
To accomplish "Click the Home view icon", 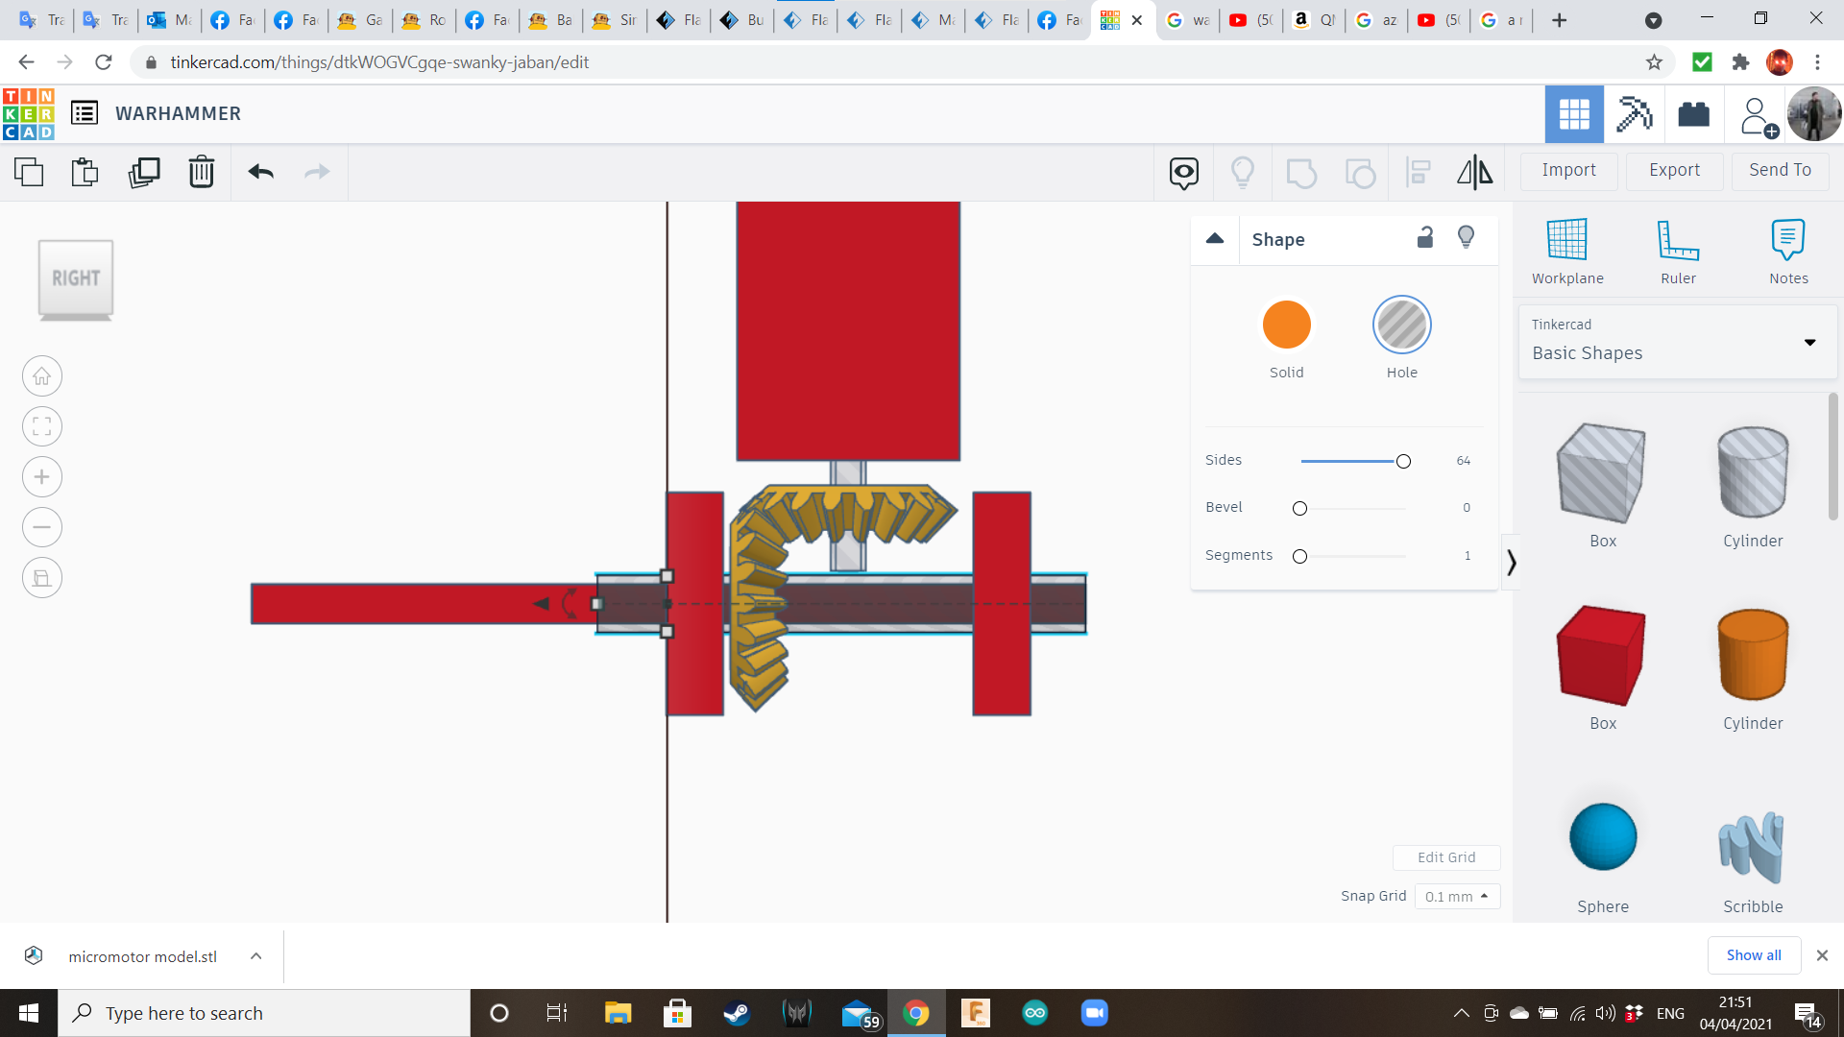I will tap(42, 376).
